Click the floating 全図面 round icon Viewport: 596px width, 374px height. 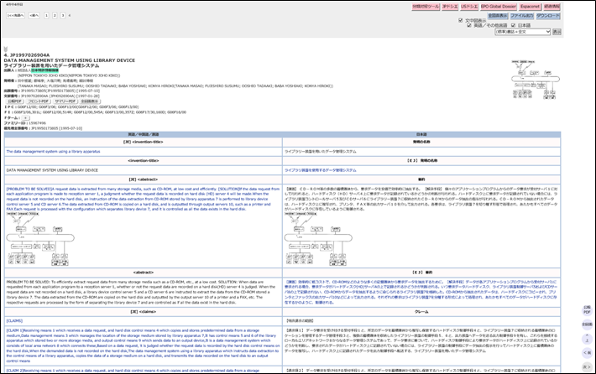[588, 325]
